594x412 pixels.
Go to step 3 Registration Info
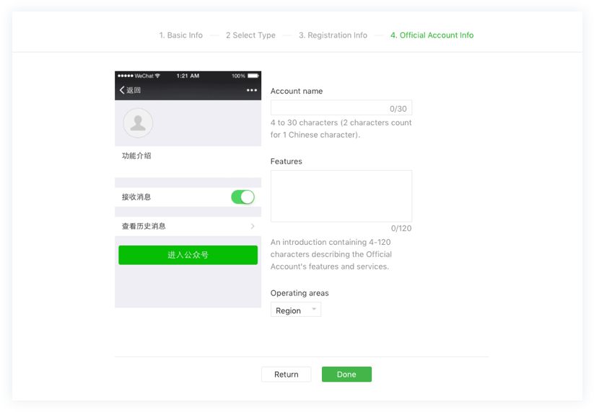tap(333, 35)
